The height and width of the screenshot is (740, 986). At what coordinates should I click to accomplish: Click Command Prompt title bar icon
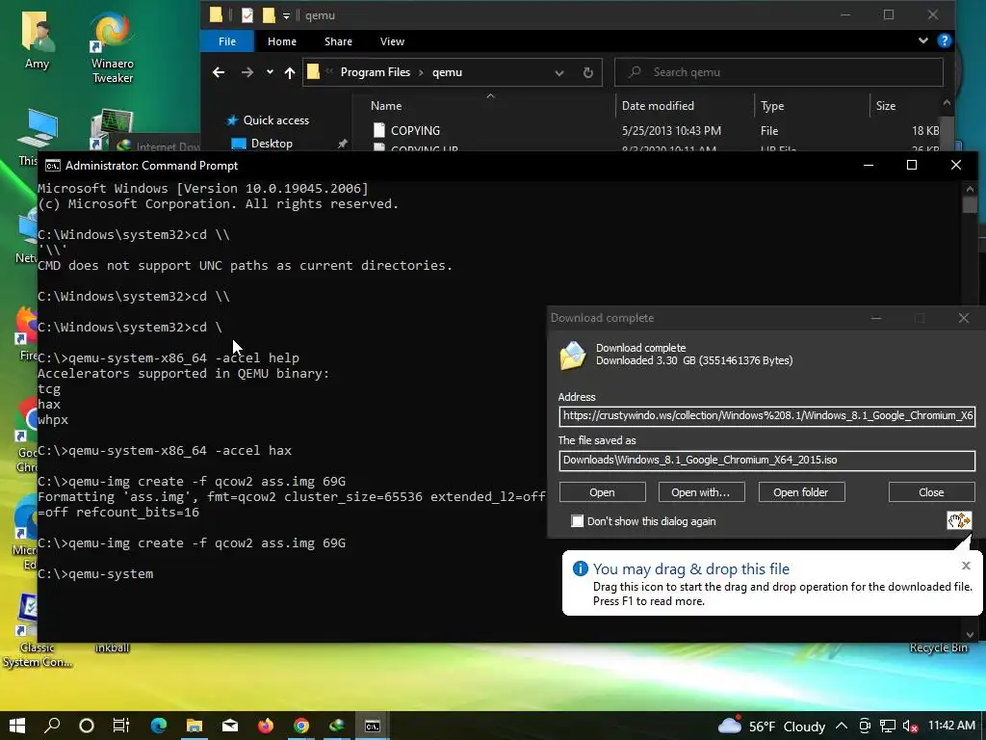tap(53, 166)
